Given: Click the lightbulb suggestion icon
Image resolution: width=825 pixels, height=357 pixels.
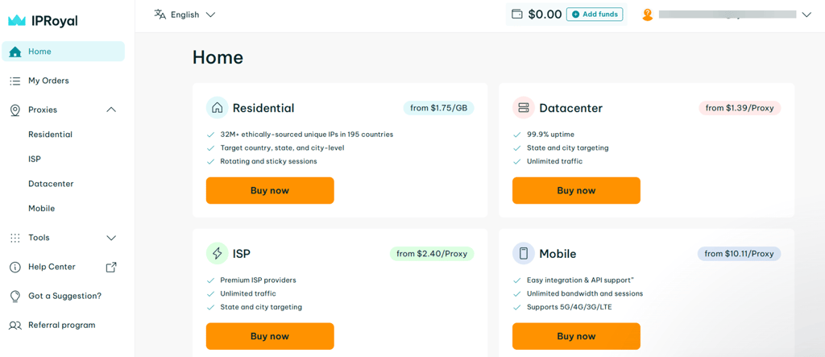Looking at the screenshot, I should coord(15,297).
